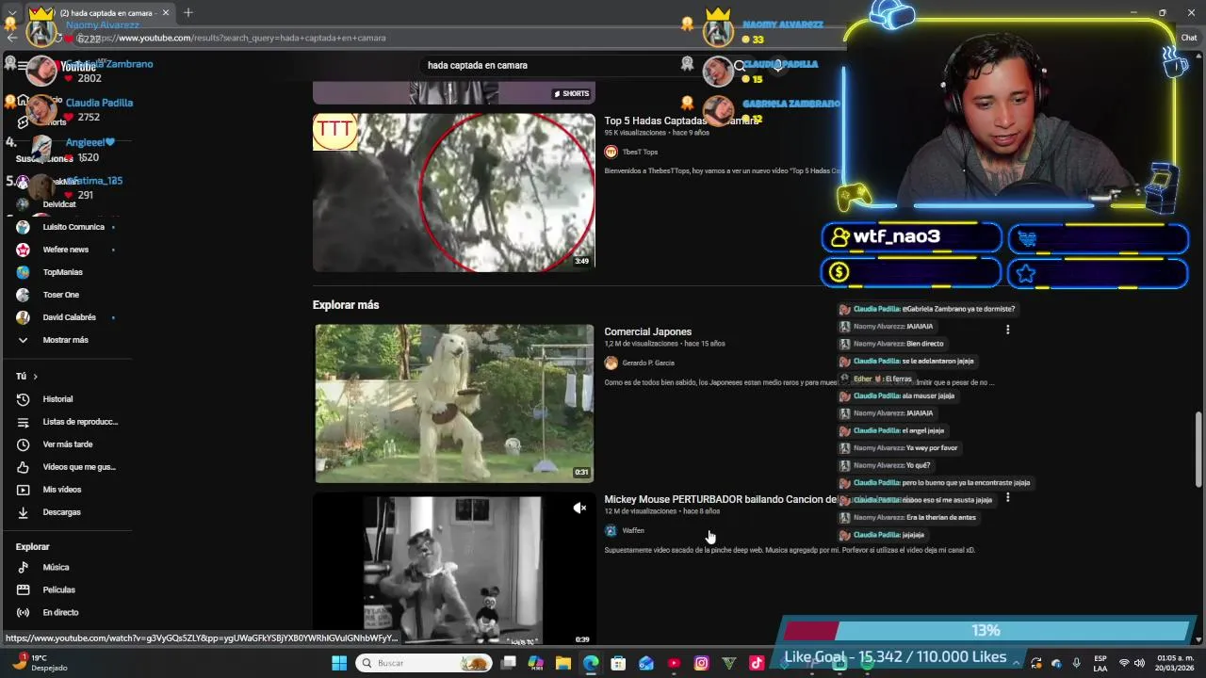Switch ESP LAA keyboard language
1206x678 pixels.
tap(1100, 663)
